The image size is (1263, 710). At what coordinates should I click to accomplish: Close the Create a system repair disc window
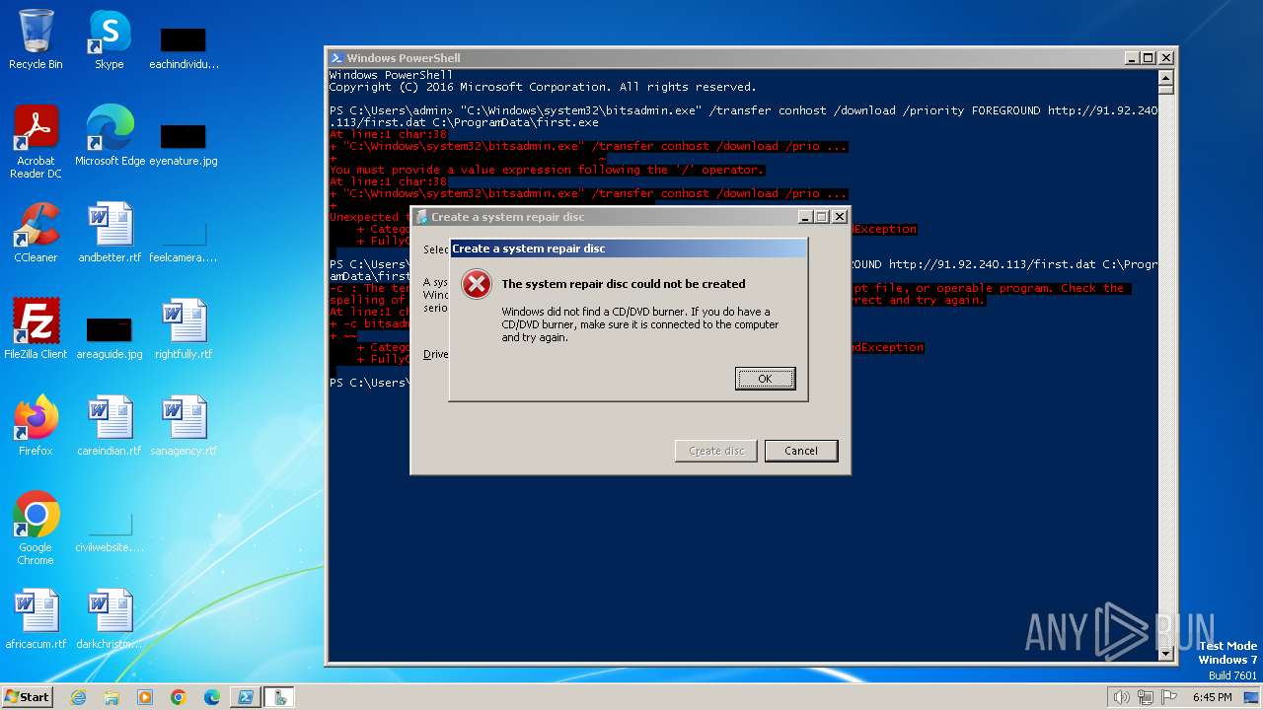840,217
